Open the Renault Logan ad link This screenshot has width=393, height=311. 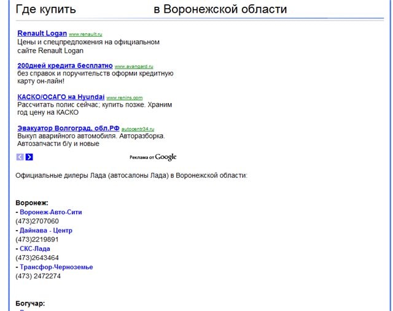42,33
